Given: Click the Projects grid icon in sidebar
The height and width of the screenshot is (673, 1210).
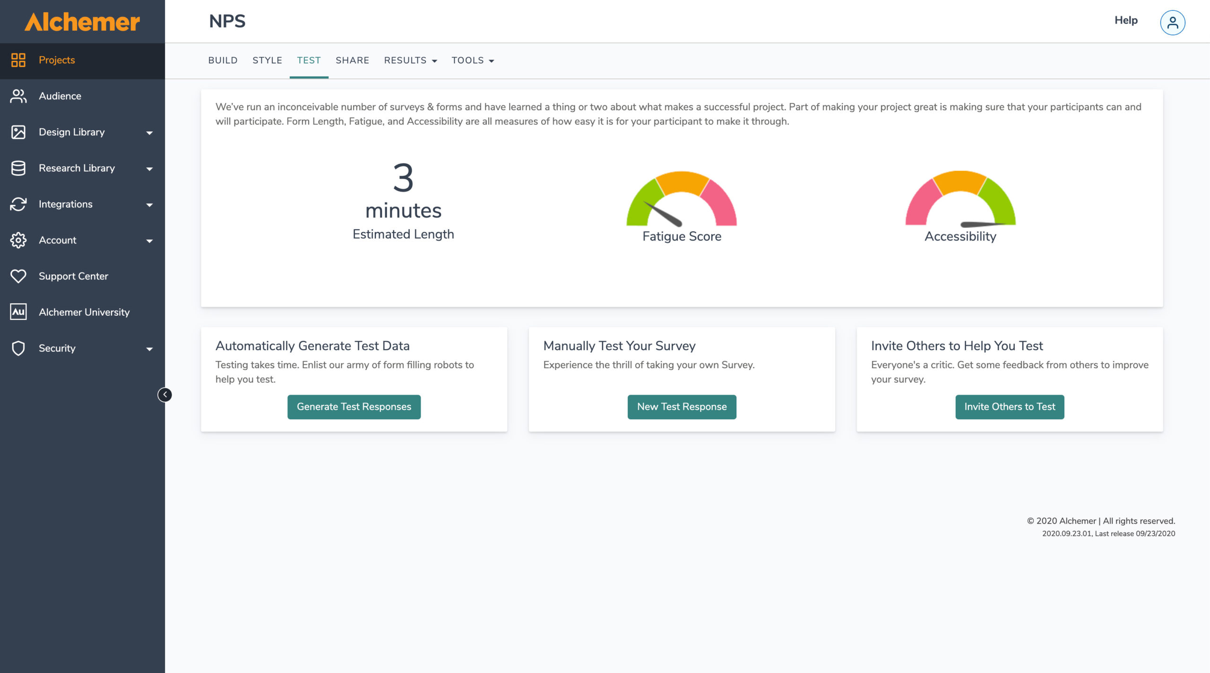Looking at the screenshot, I should [x=18, y=60].
